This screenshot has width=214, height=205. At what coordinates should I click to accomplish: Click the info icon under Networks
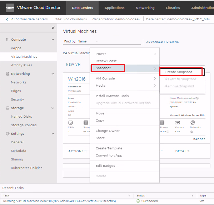191,132
